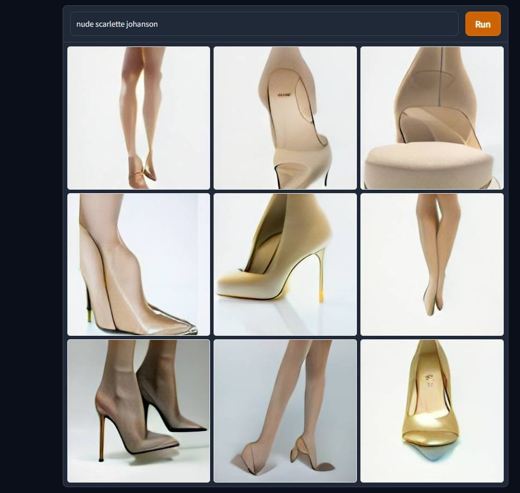Enlarge the pump image showing brand insole stamp
This screenshot has width=520, height=493.
285,118
